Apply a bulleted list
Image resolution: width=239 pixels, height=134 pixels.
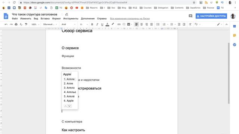click(172, 24)
